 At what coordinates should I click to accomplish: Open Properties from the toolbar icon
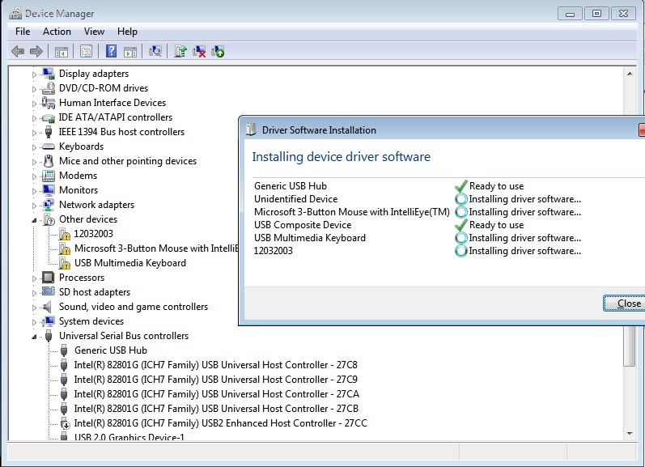(x=86, y=51)
